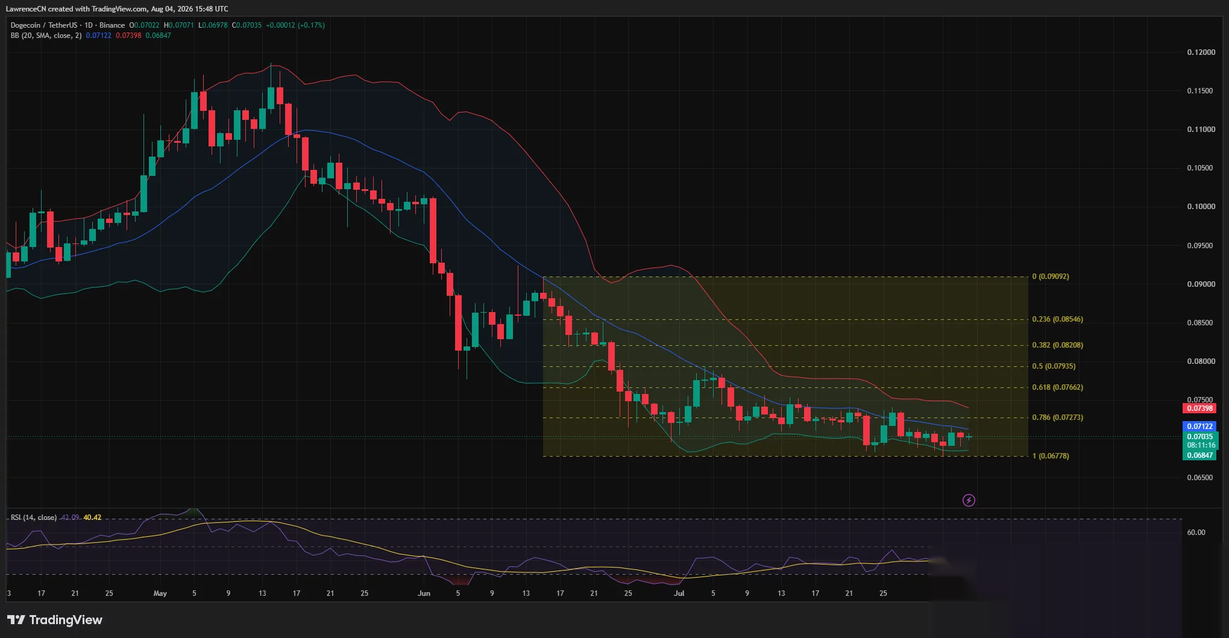Click the 0.08500 price axis label
The image size is (1229, 638).
1201,323
